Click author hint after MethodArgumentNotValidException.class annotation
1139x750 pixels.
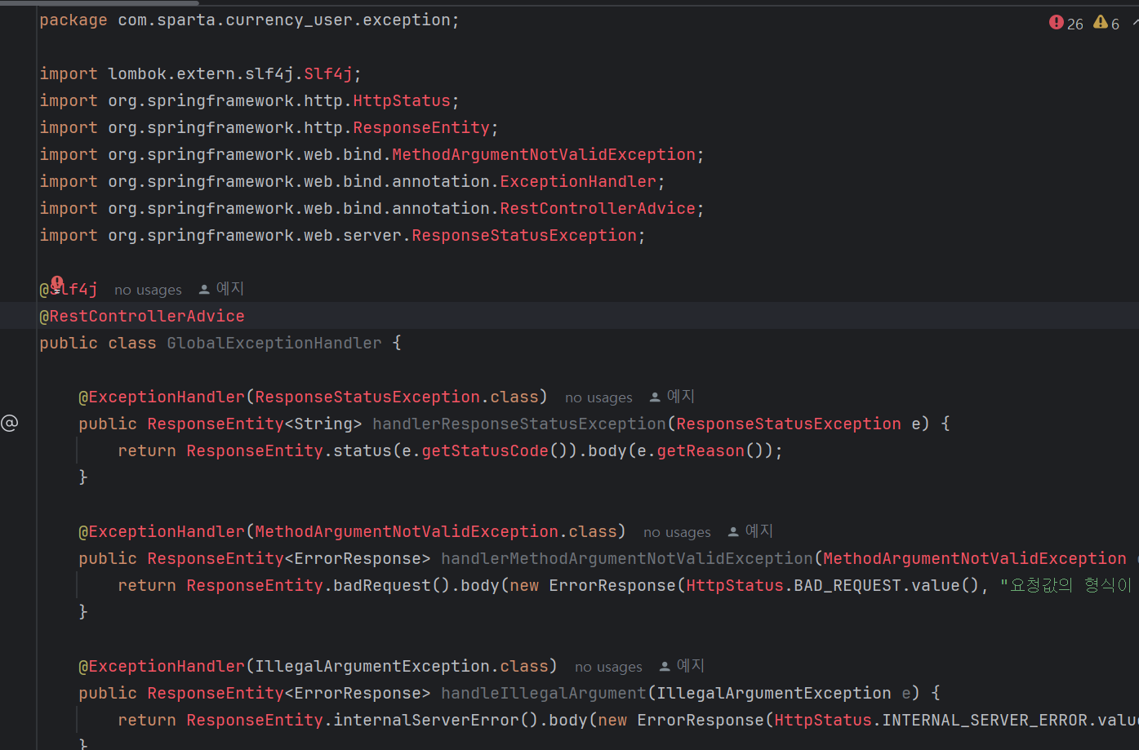click(750, 531)
